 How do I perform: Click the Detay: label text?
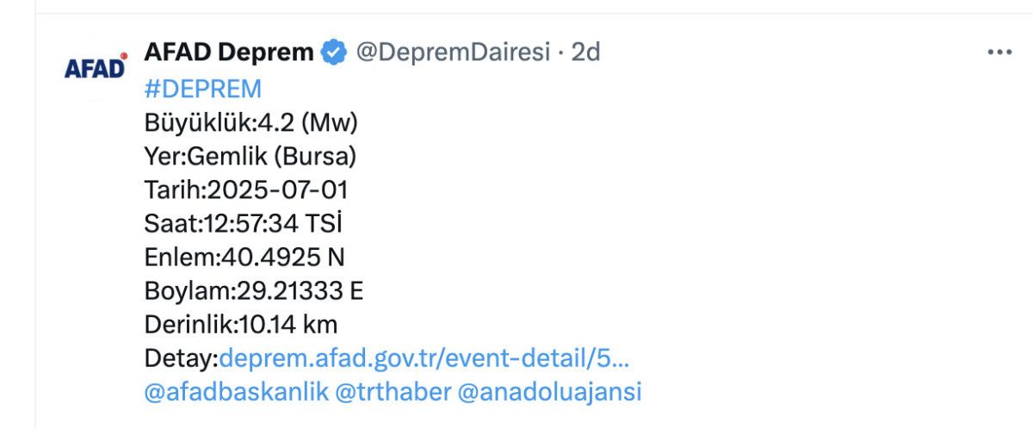tap(182, 358)
